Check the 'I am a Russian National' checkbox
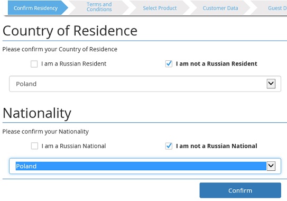Screen dimensions: 287x201 34,146
